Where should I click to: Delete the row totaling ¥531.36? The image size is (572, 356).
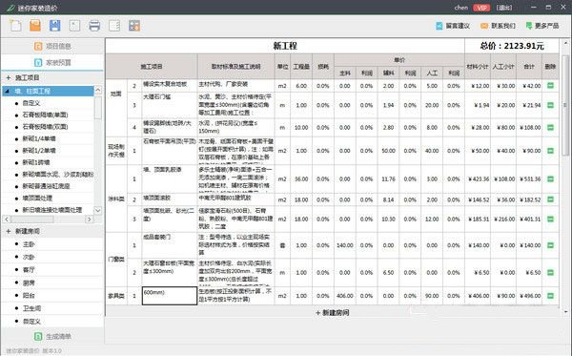pos(550,178)
